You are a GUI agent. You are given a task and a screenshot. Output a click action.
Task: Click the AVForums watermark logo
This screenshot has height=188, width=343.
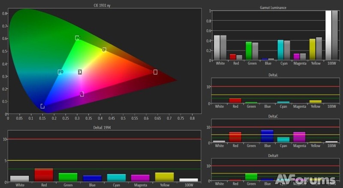coord(305,179)
